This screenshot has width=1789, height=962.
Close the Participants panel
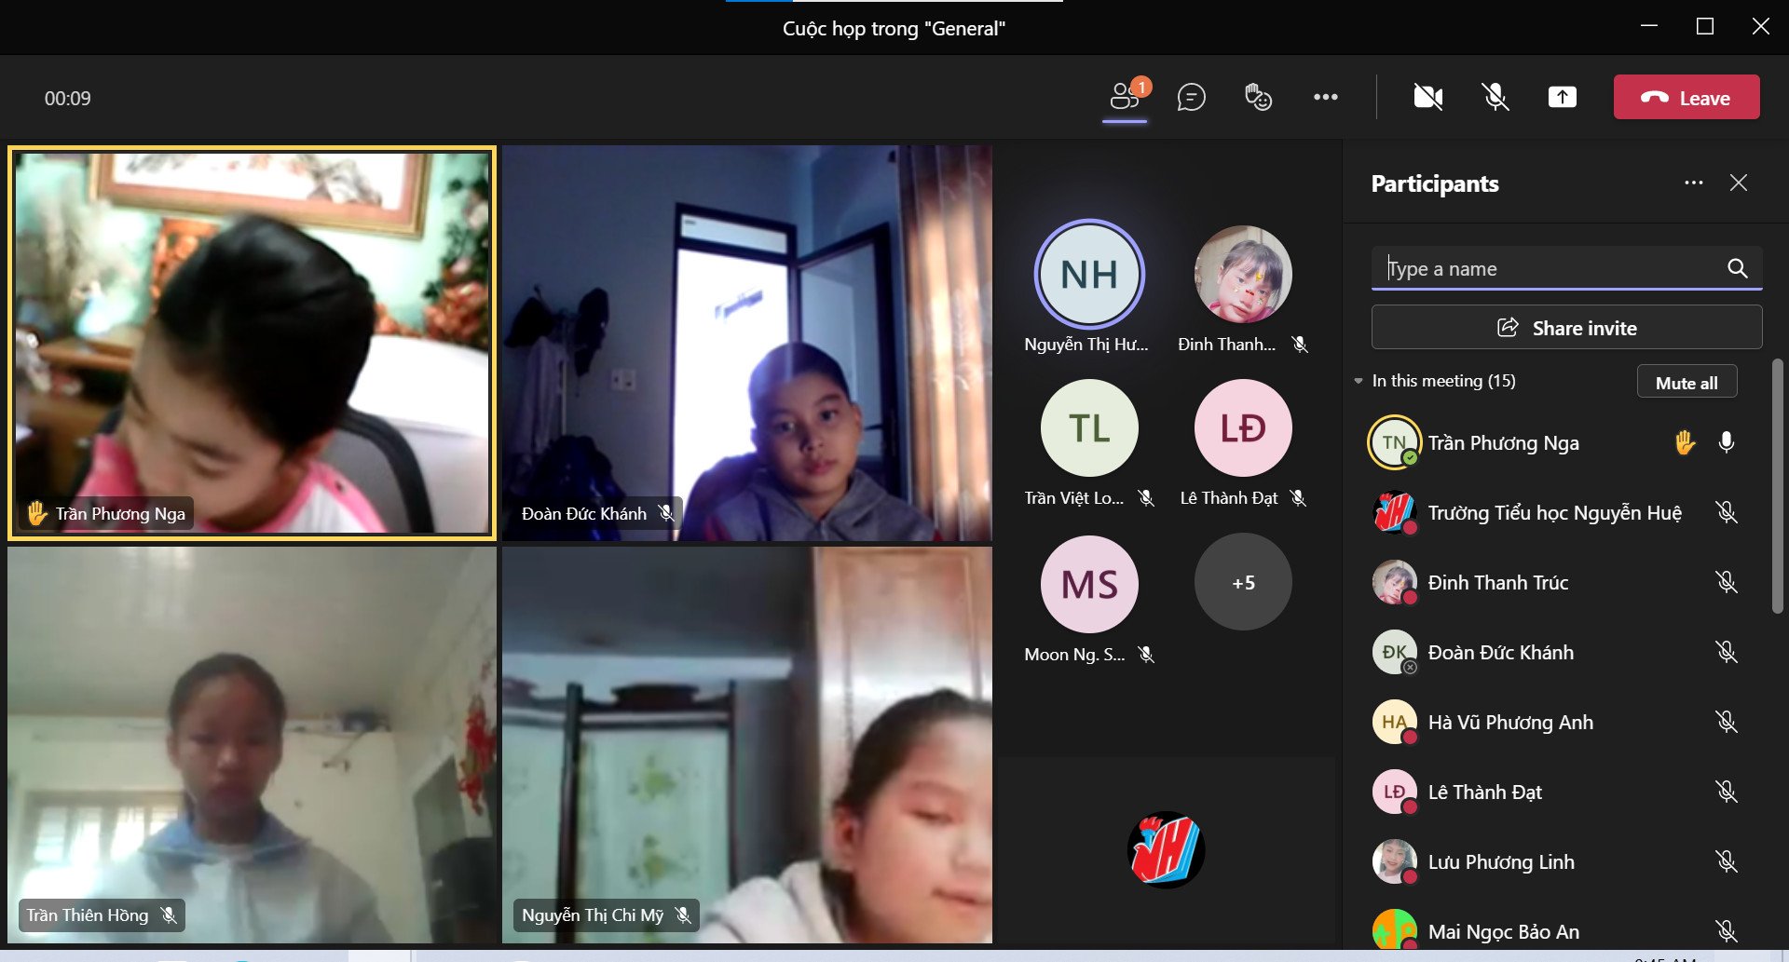point(1738,183)
